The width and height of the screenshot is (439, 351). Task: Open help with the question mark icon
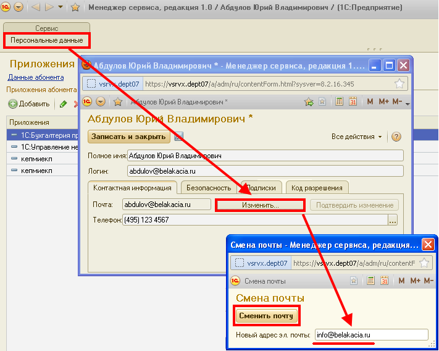click(x=396, y=137)
